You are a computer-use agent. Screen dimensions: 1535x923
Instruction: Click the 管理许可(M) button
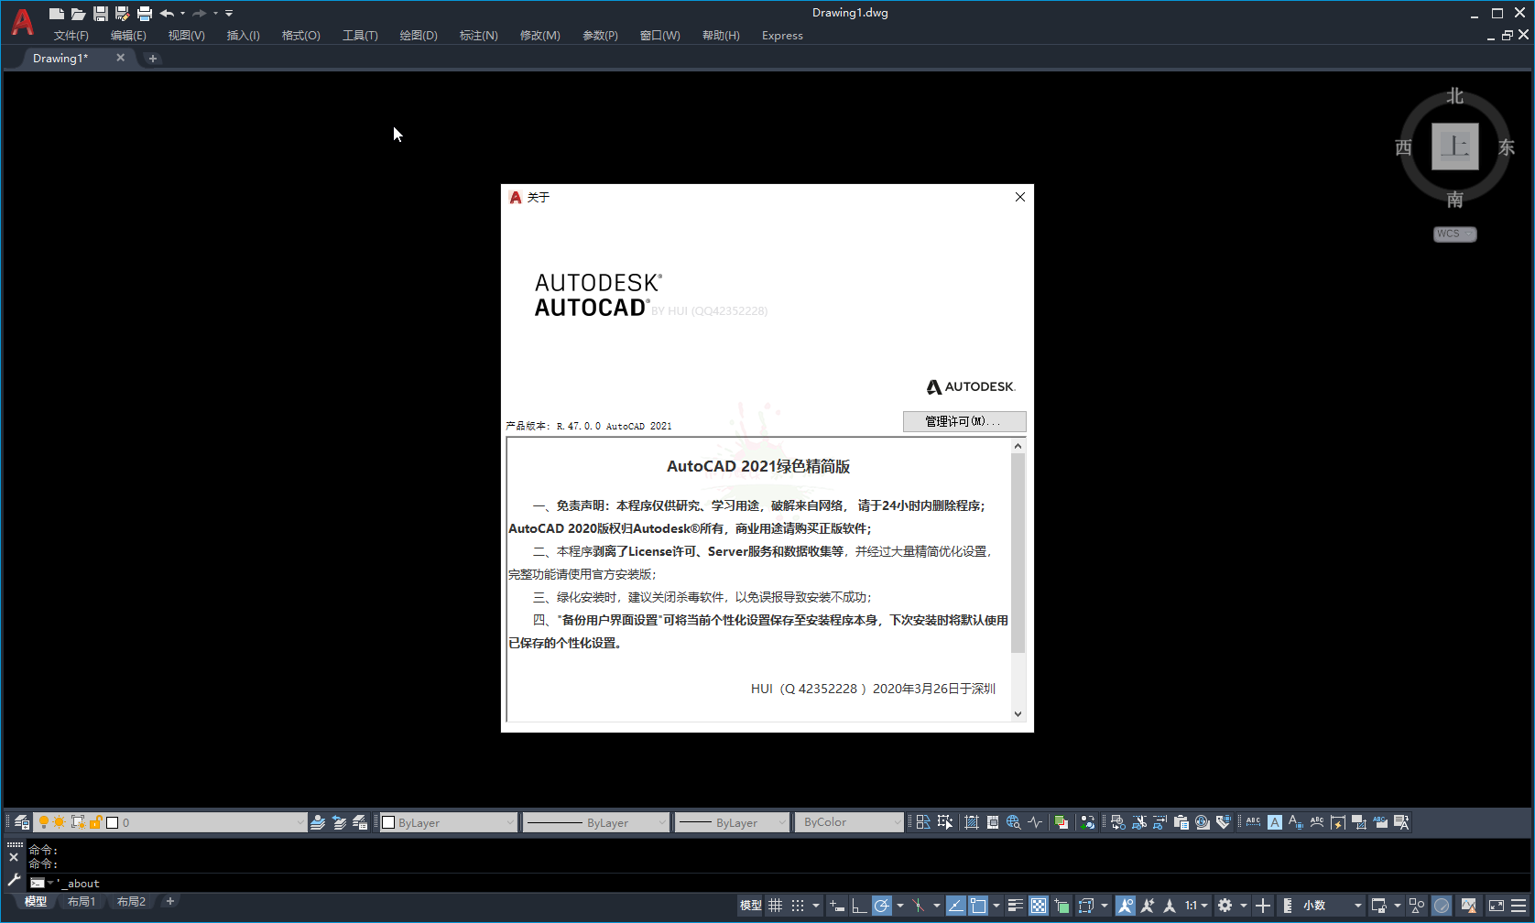(x=964, y=421)
